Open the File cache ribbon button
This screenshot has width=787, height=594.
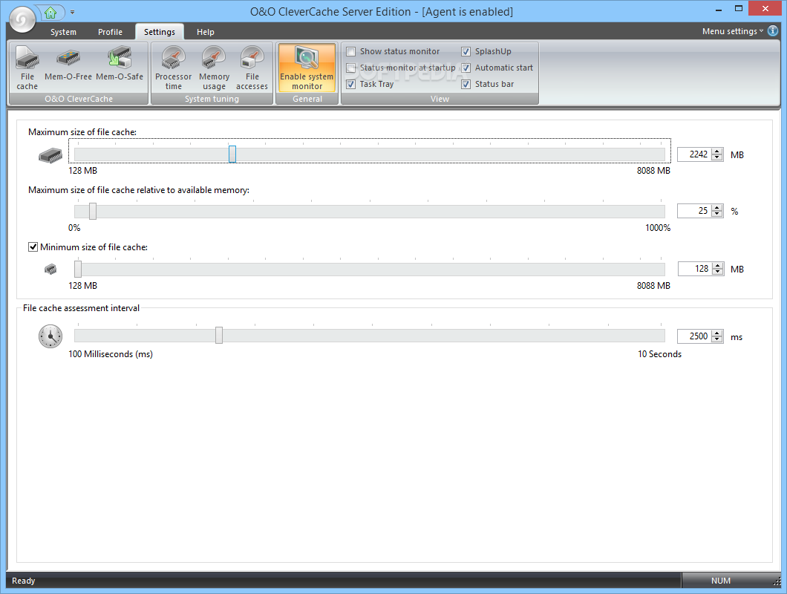[27, 68]
